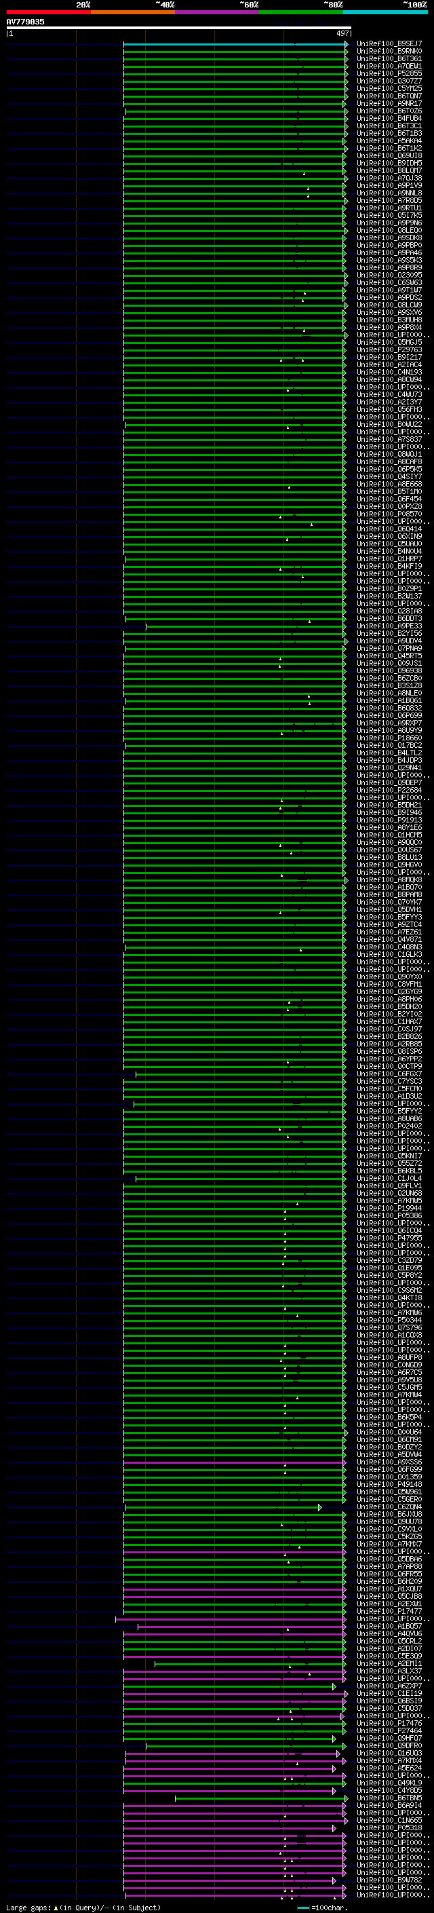Select the UniRef100_P05318 label
Viewport: 434px width, 1913px height.
pos(389,1828)
